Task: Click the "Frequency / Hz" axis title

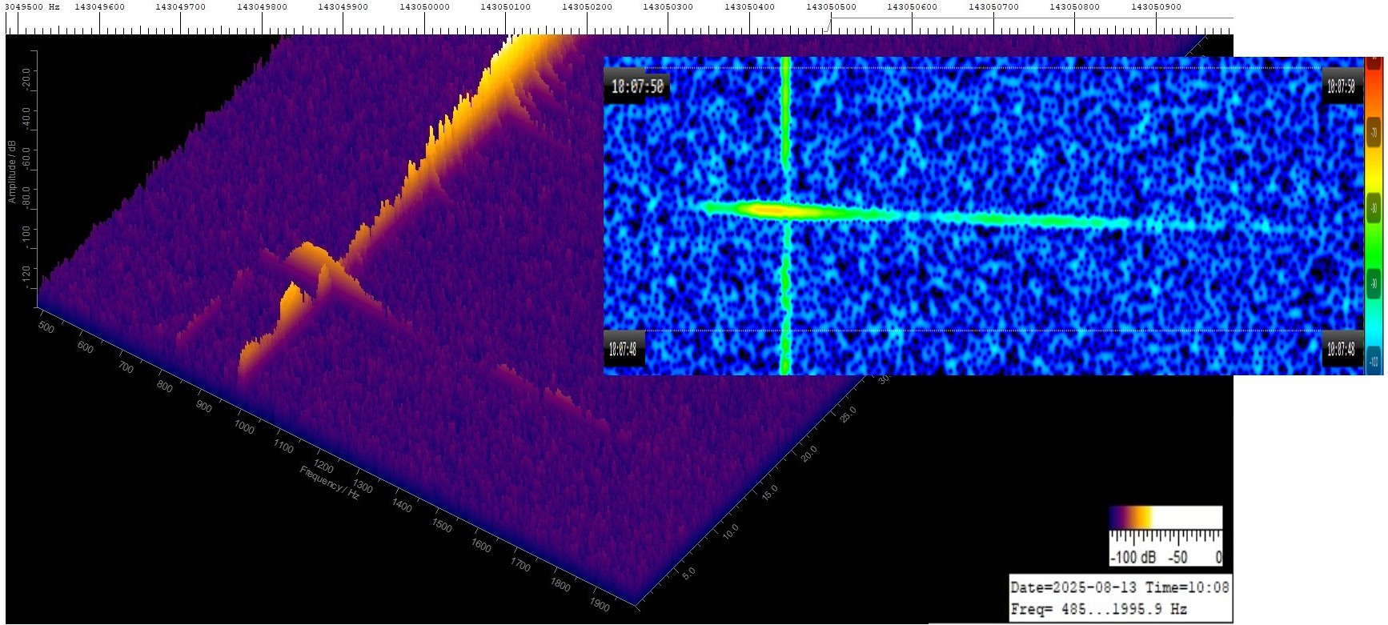Action: [330, 482]
